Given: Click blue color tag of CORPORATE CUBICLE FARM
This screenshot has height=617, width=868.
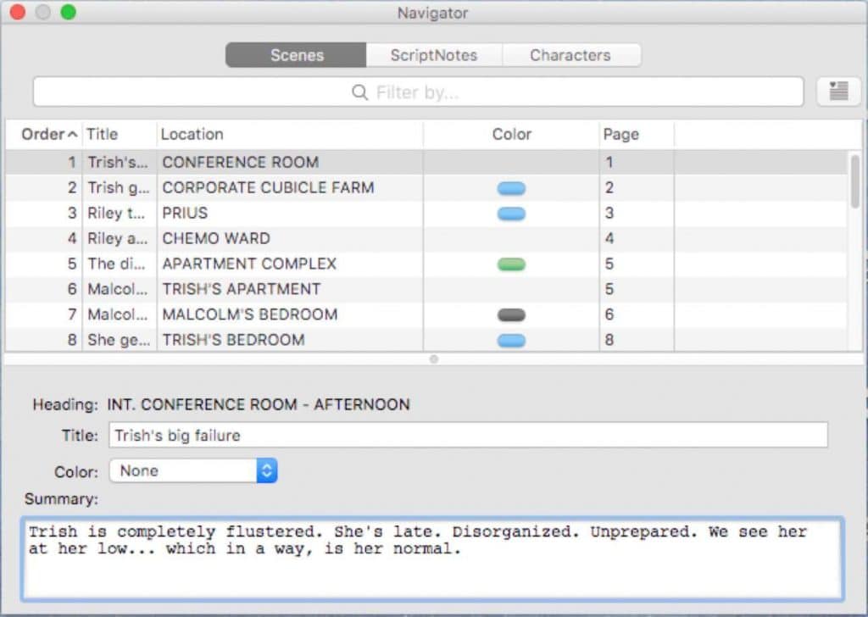Looking at the screenshot, I should coord(511,188).
